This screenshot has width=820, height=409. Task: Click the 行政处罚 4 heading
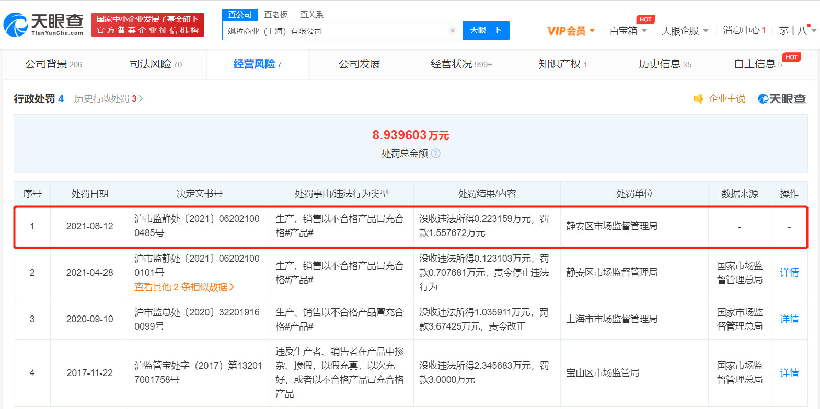tap(39, 99)
